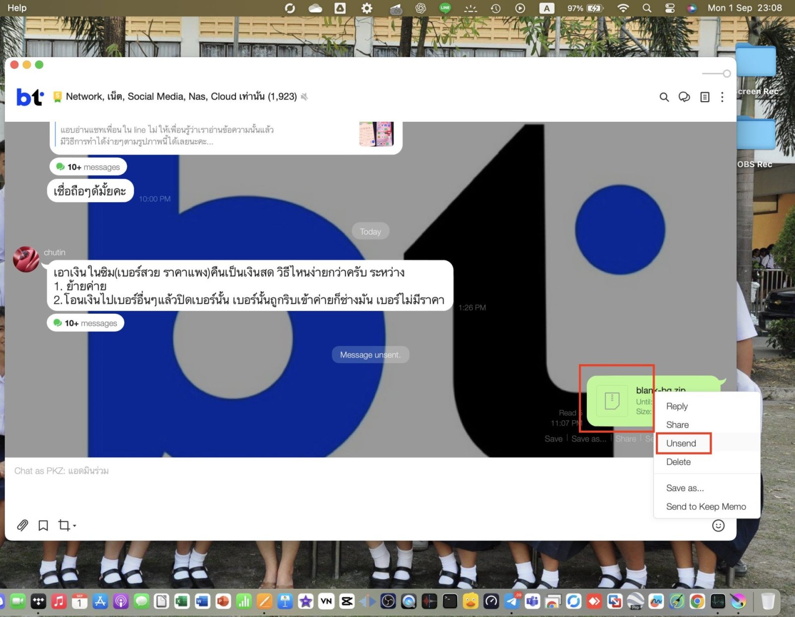Open the Time Machine menu bar icon
This screenshot has height=617, width=795.
coord(495,8)
